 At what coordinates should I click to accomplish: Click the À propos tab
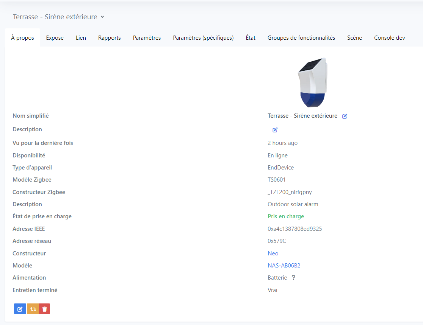[22, 38]
